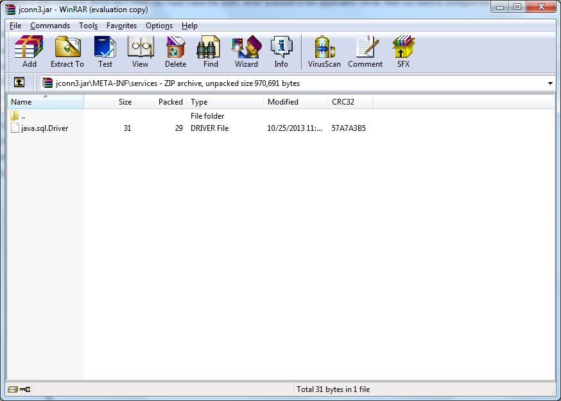561x401 pixels.
Task: Click the drive icon in status bar
Action: [13, 389]
